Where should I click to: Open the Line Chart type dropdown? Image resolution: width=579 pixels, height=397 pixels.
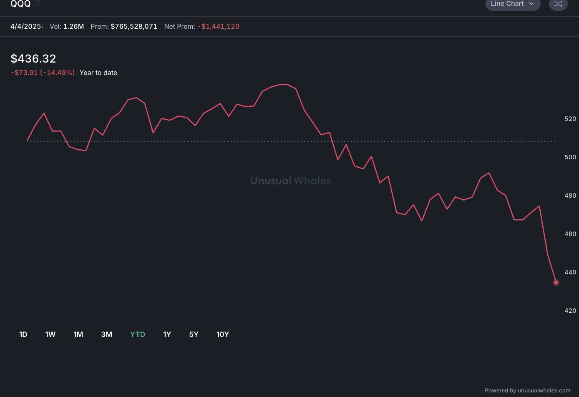coord(513,4)
